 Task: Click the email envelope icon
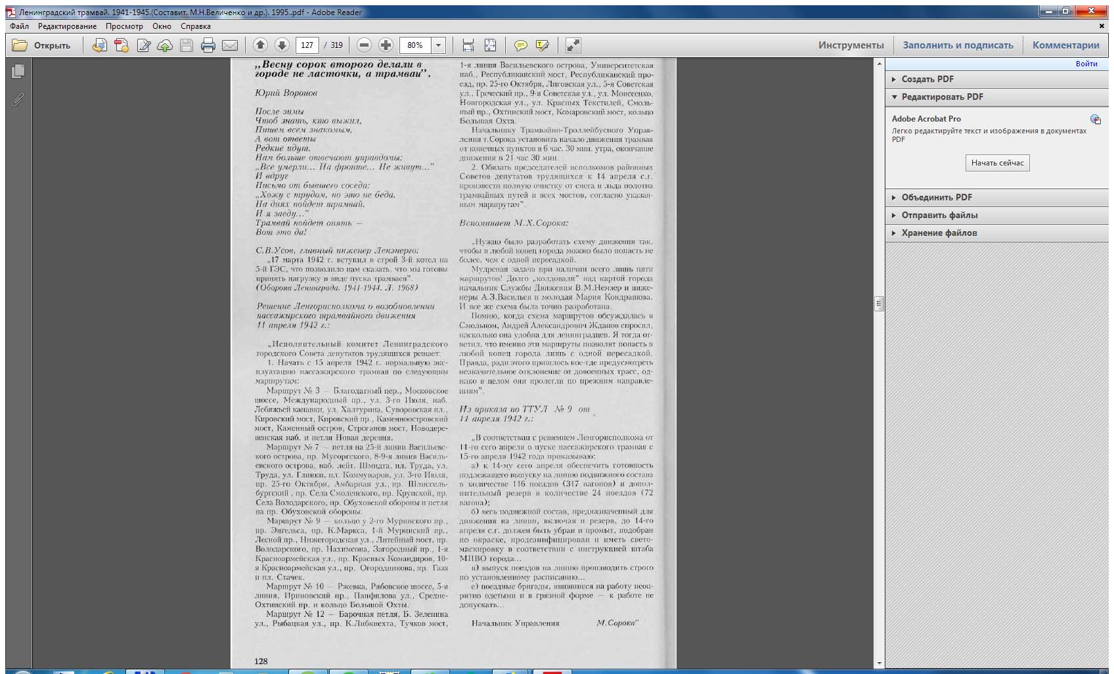(x=230, y=45)
